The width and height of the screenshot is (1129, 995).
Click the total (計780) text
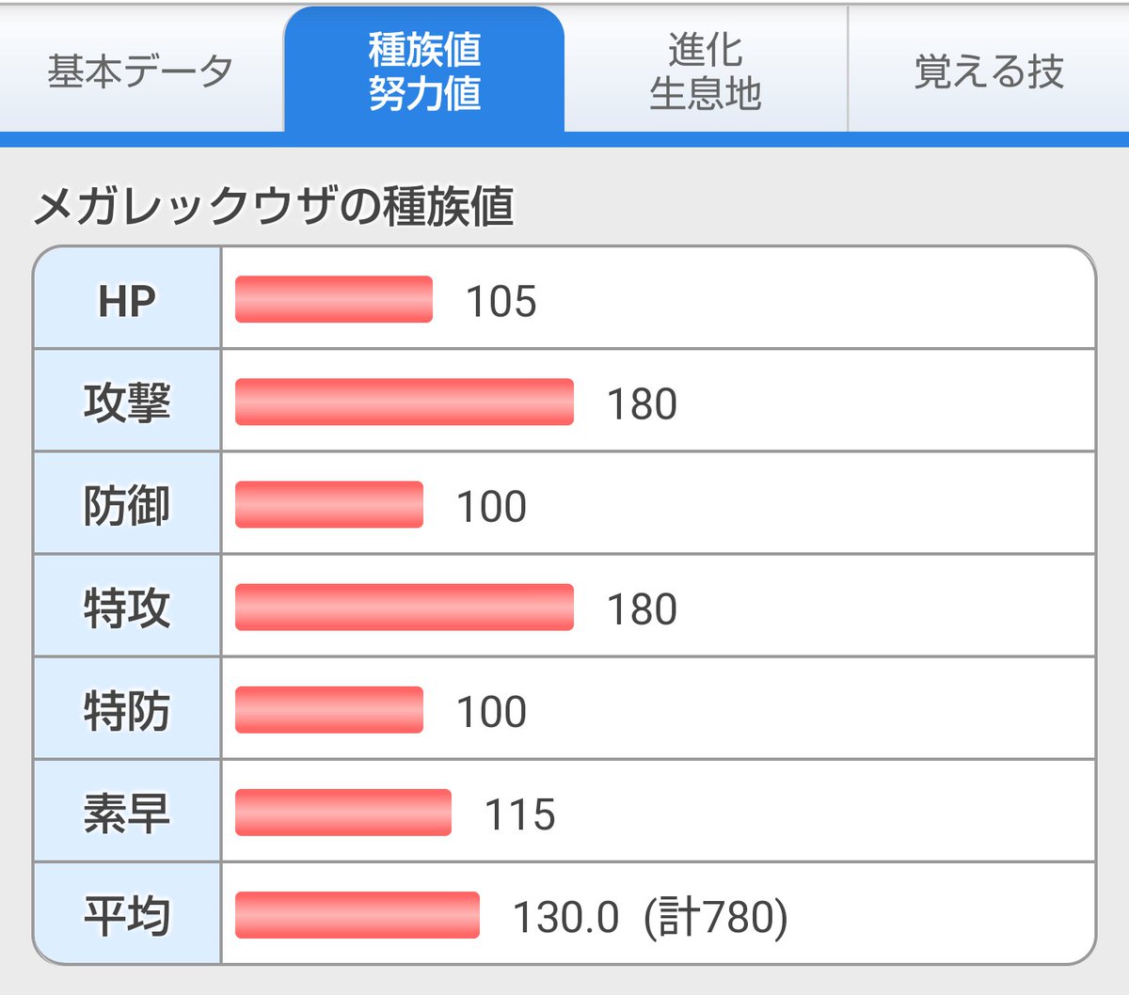pos(716,917)
